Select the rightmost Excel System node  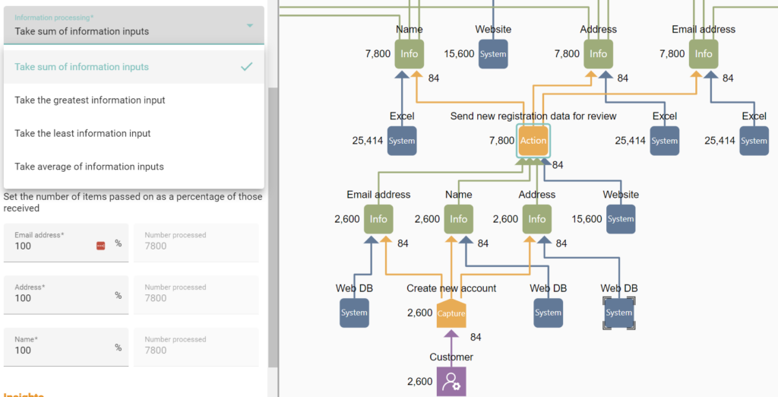click(754, 141)
